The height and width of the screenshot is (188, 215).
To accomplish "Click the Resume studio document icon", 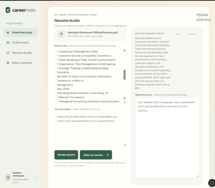I will click(8, 53).
